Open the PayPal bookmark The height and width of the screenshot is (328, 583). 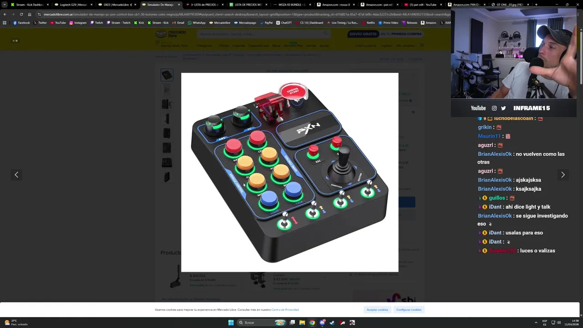(x=266, y=23)
